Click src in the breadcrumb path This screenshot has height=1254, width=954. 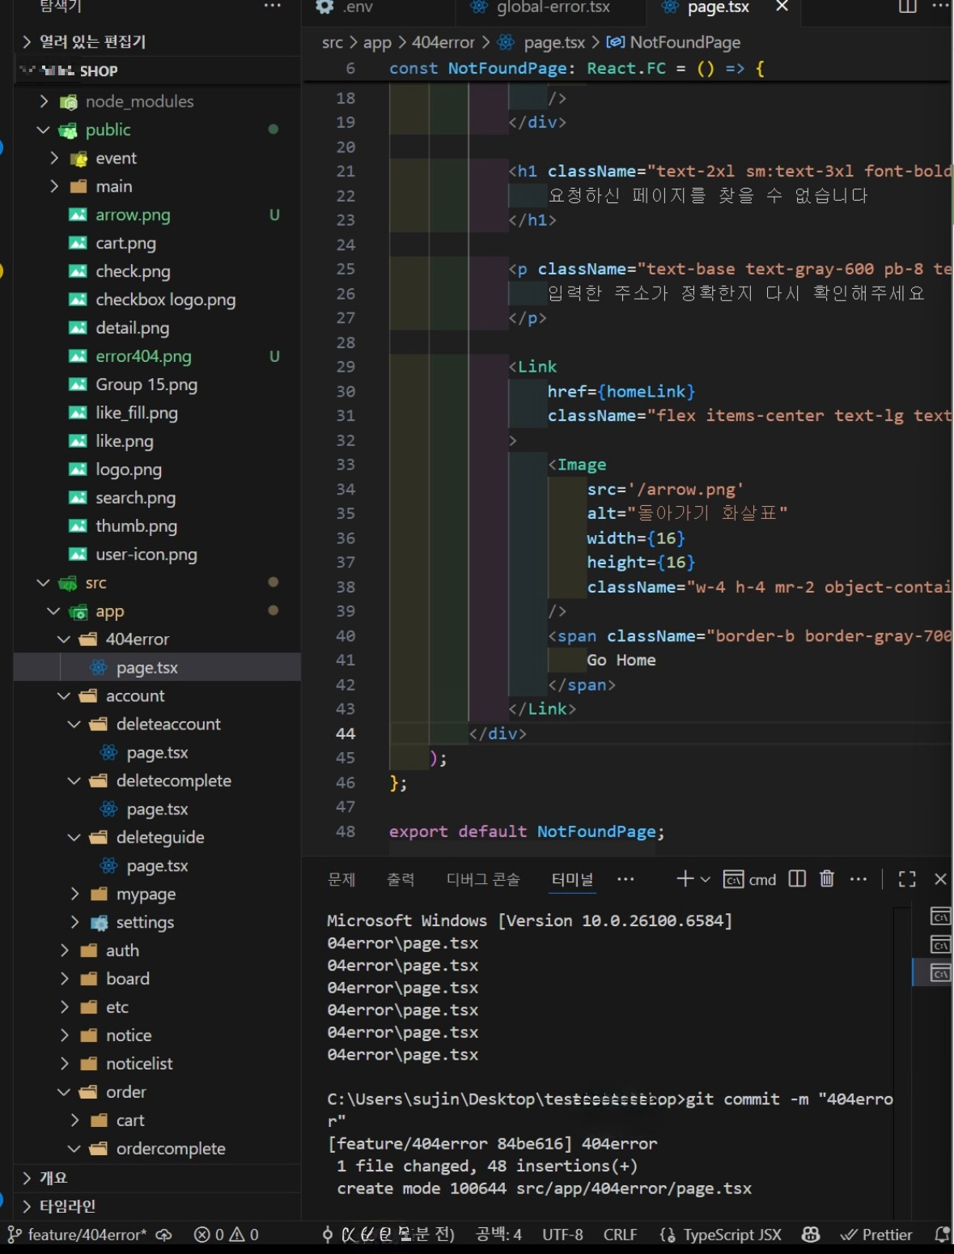coord(332,42)
